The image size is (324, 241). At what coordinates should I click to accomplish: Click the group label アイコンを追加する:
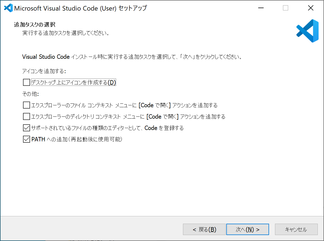44,71
